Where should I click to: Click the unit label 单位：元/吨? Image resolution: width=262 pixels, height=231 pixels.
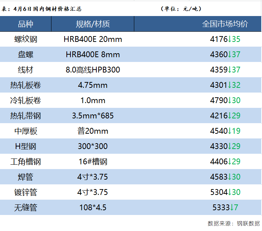point(181,9)
